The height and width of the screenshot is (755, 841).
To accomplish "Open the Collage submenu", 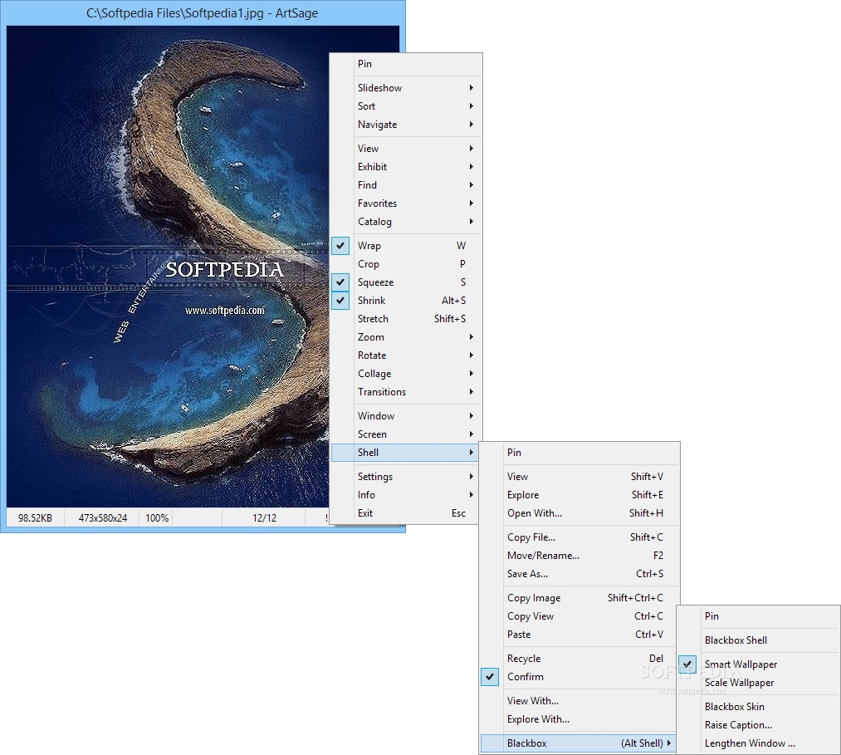I will [405, 374].
